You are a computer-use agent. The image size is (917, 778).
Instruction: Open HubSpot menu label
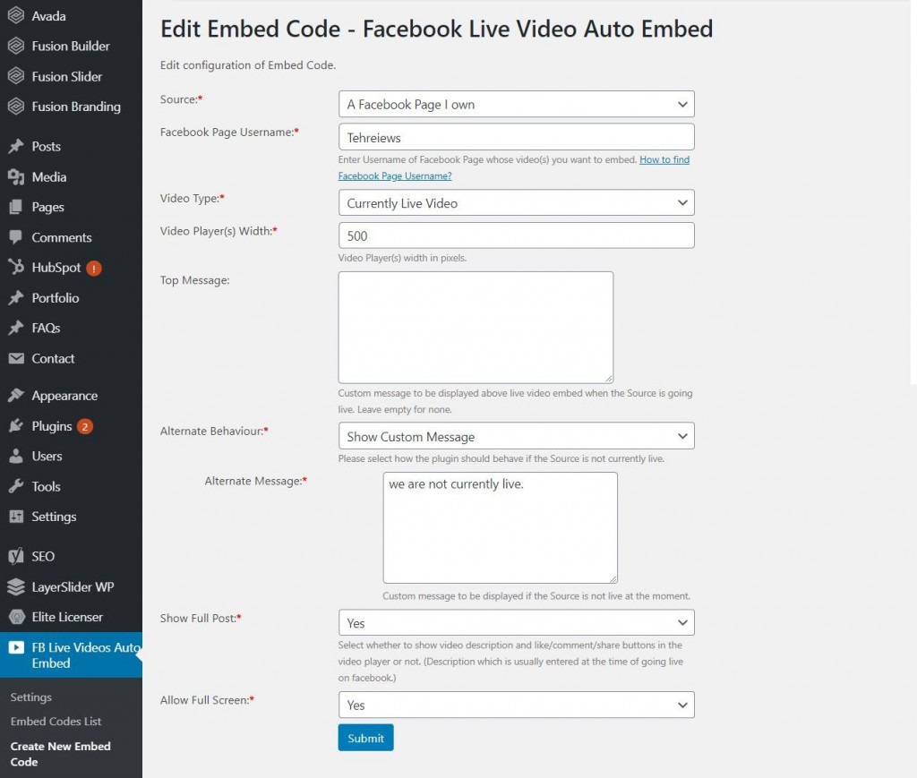click(56, 268)
